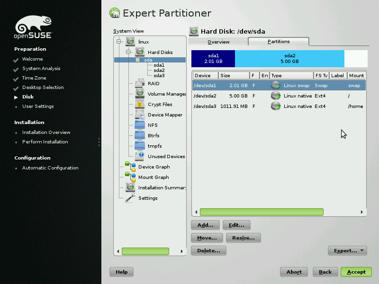
Task: Select the NFS folder icon
Action: point(140,125)
